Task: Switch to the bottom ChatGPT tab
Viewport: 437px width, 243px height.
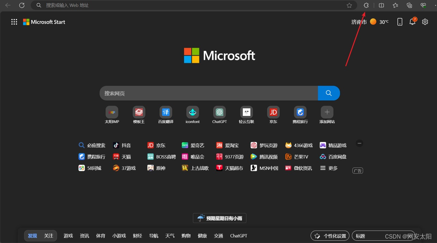Action: [239, 236]
